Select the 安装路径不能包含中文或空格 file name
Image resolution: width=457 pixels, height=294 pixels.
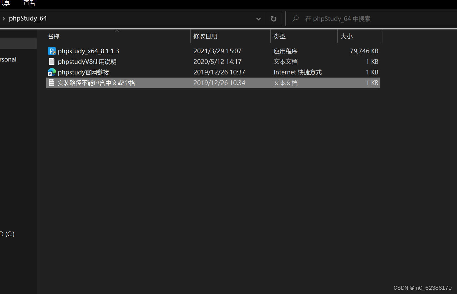coord(96,83)
